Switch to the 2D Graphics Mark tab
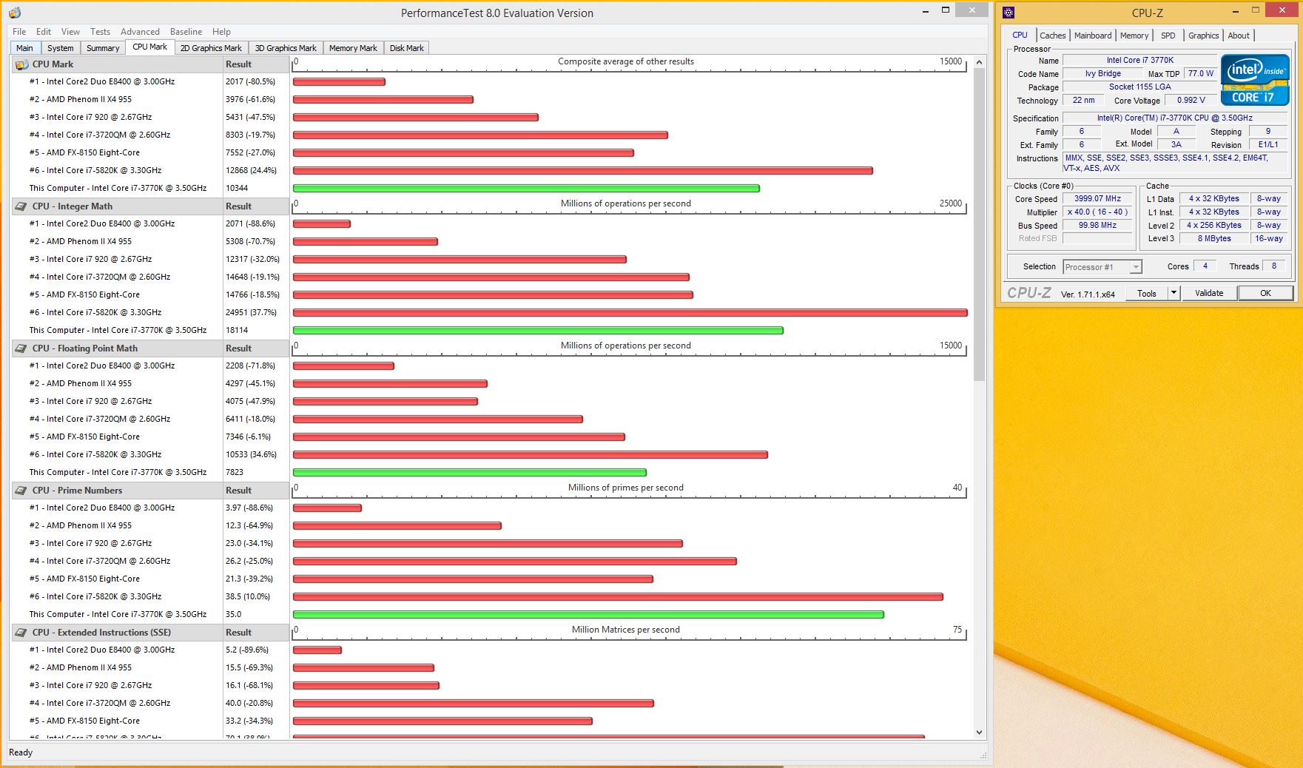 [211, 48]
